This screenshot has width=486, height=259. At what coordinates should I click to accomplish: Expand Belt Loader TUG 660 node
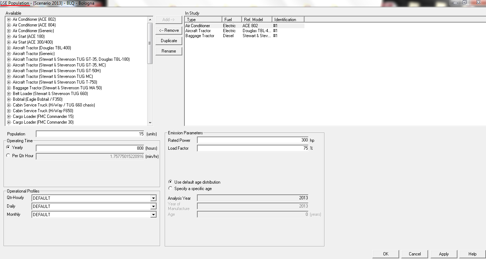click(x=9, y=94)
